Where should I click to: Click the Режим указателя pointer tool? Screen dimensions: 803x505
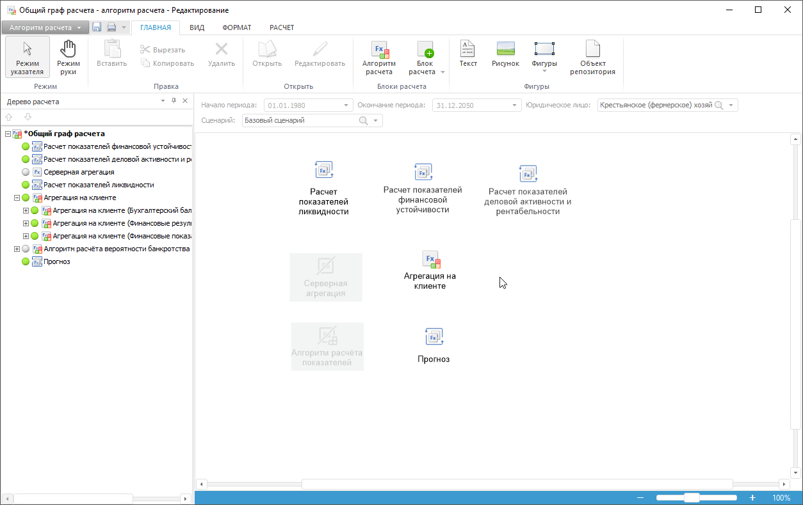28,58
